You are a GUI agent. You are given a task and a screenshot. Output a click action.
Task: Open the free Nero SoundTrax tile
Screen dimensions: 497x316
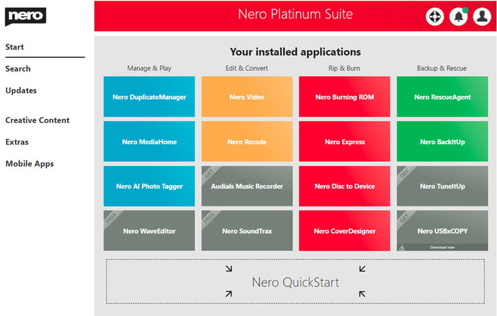(x=247, y=231)
